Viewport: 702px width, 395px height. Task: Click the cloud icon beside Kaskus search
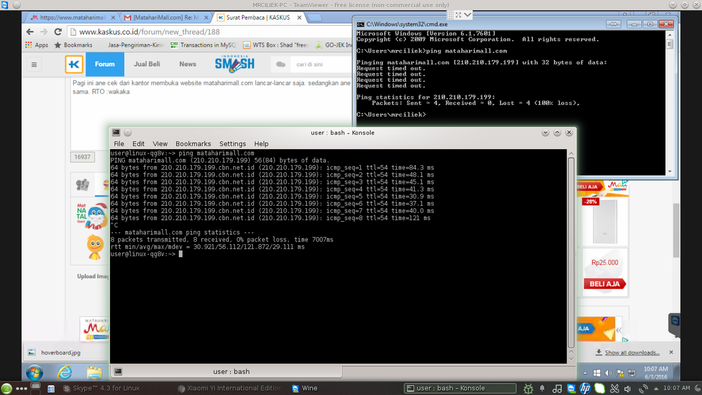(281, 64)
